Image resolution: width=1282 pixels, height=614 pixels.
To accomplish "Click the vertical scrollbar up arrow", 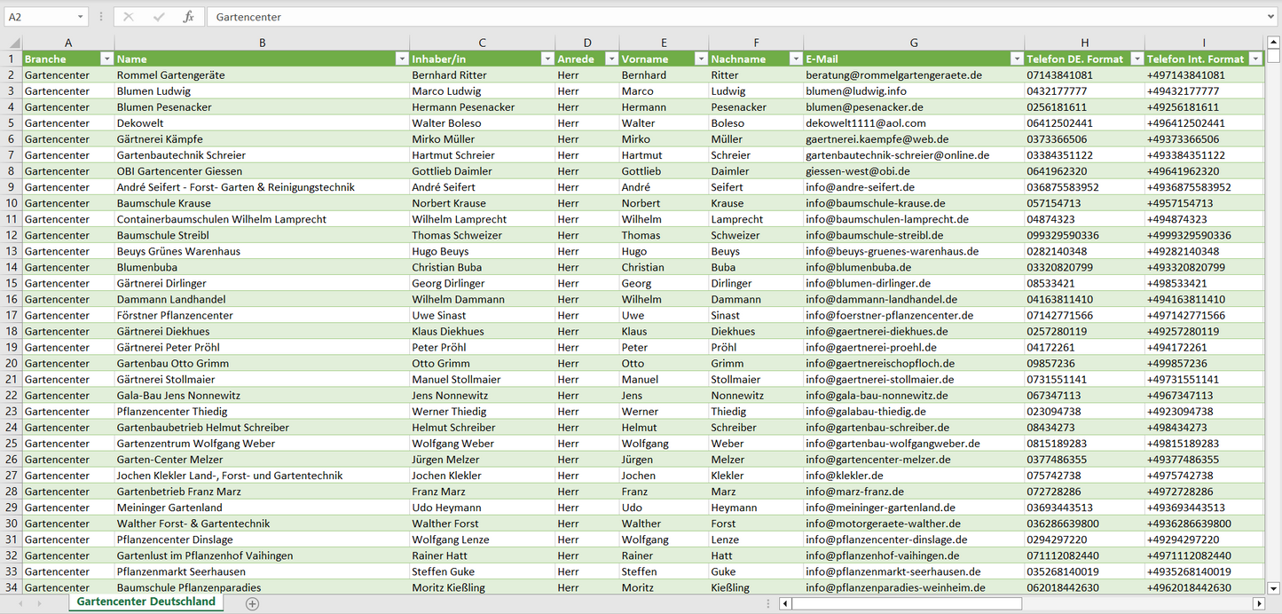I will 1274,43.
